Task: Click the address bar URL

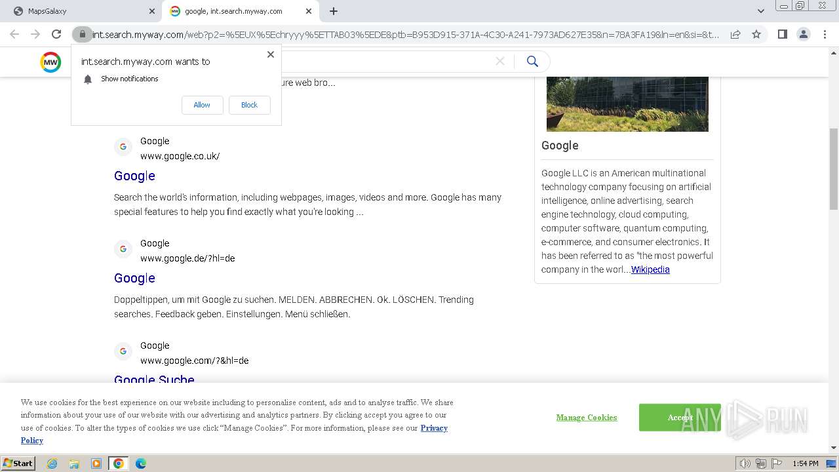Action: tap(406, 35)
